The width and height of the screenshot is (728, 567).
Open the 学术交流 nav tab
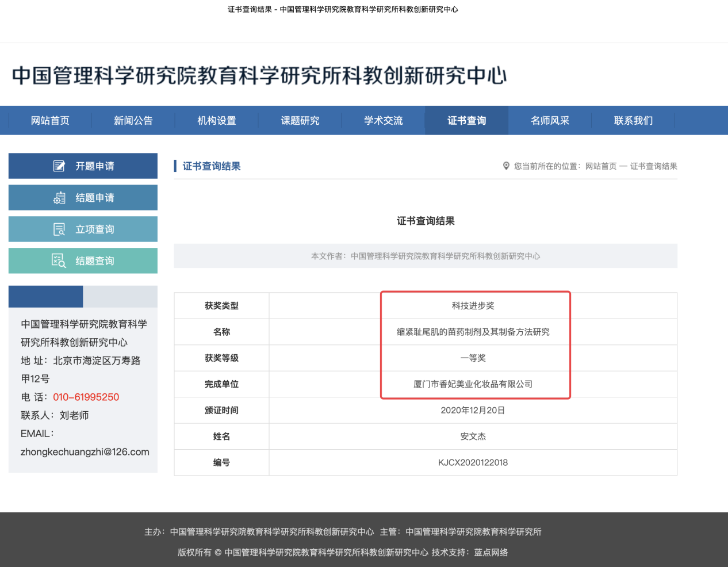(x=384, y=121)
